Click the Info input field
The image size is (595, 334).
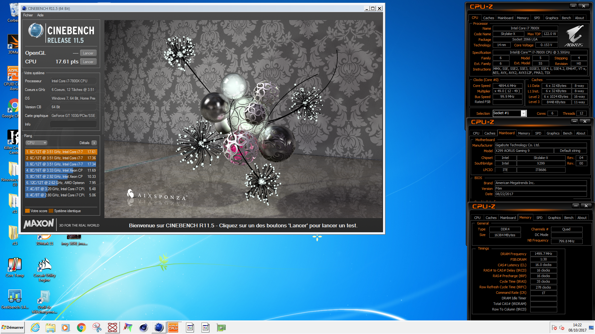(73, 124)
